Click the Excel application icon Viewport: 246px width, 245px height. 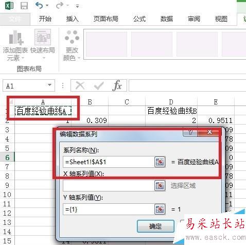(x=9, y=6)
